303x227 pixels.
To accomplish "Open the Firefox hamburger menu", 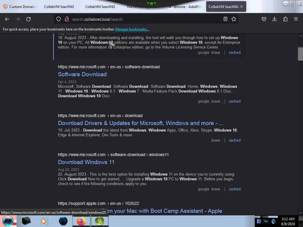I will [x=296, y=19].
